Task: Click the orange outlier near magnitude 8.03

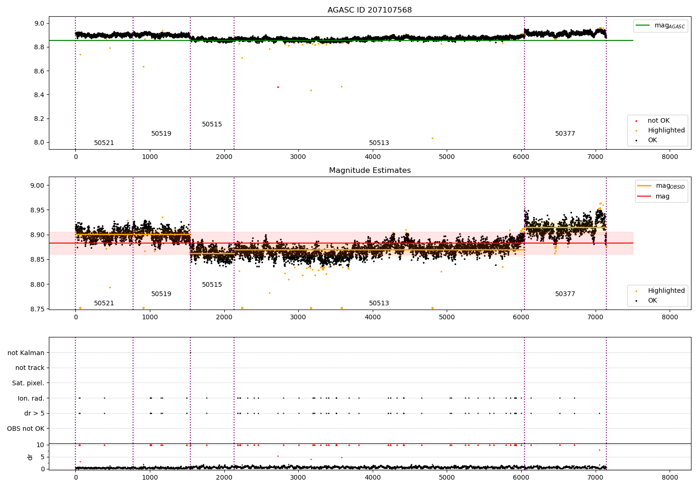Action: coord(432,138)
